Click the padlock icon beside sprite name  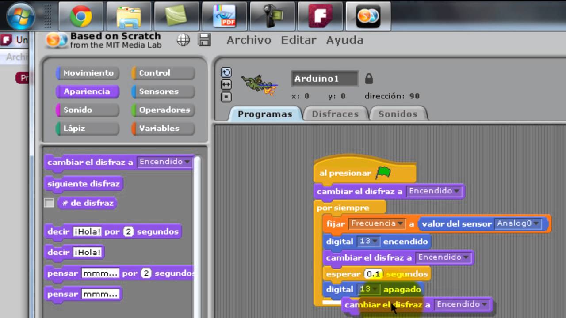[x=369, y=79]
